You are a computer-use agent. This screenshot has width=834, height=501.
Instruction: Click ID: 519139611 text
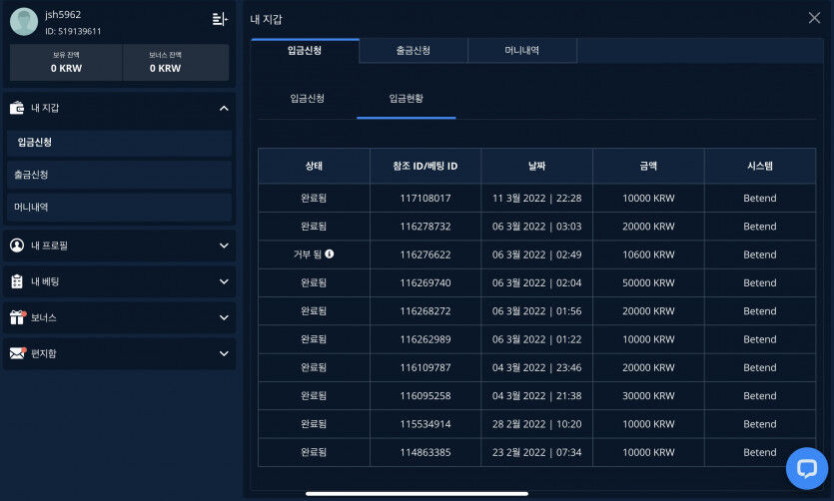tap(73, 31)
